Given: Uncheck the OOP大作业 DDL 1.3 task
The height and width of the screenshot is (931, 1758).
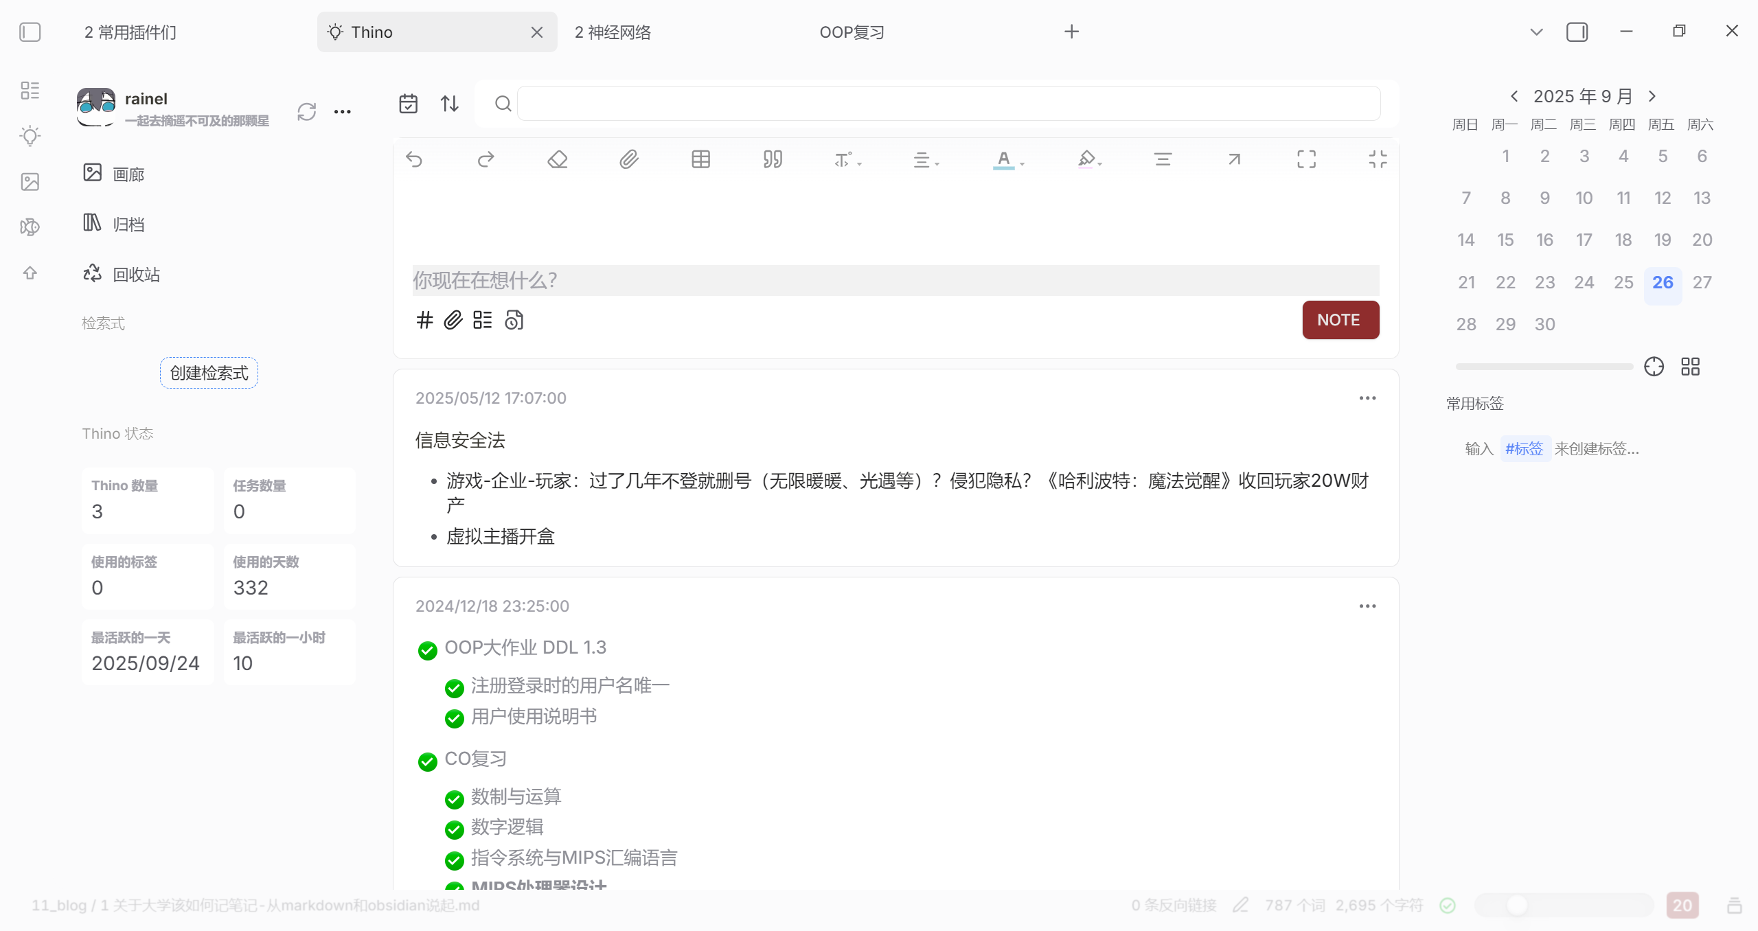Looking at the screenshot, I should [427, 650].
